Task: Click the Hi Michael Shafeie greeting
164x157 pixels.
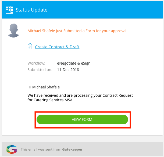Action: (x=44, y=87)
